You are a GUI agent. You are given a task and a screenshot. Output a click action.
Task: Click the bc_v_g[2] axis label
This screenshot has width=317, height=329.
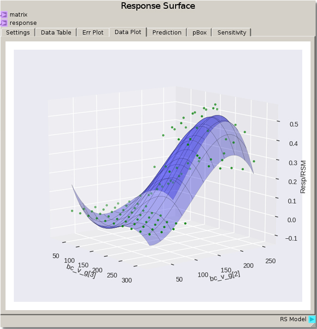click(224, 276)
